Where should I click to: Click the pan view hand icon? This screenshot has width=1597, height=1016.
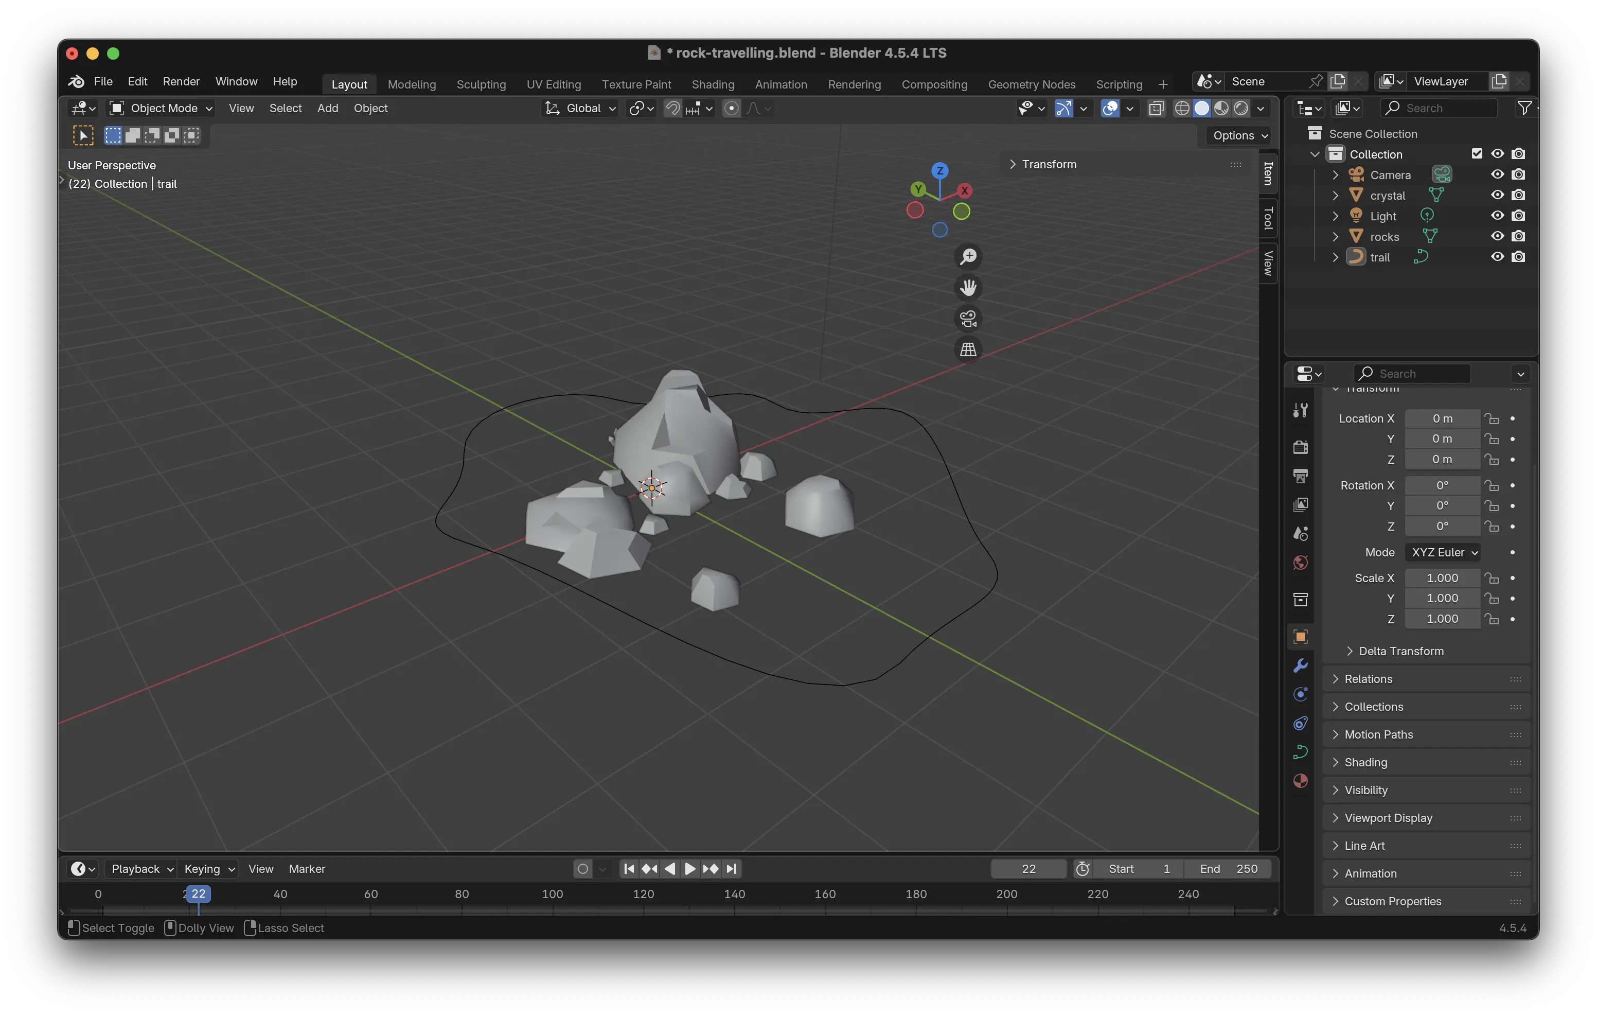[x=968, y=287]
